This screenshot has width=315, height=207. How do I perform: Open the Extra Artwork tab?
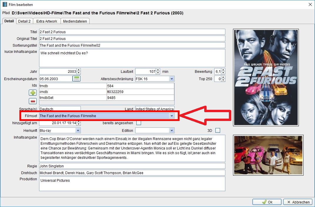pos(47,21)
